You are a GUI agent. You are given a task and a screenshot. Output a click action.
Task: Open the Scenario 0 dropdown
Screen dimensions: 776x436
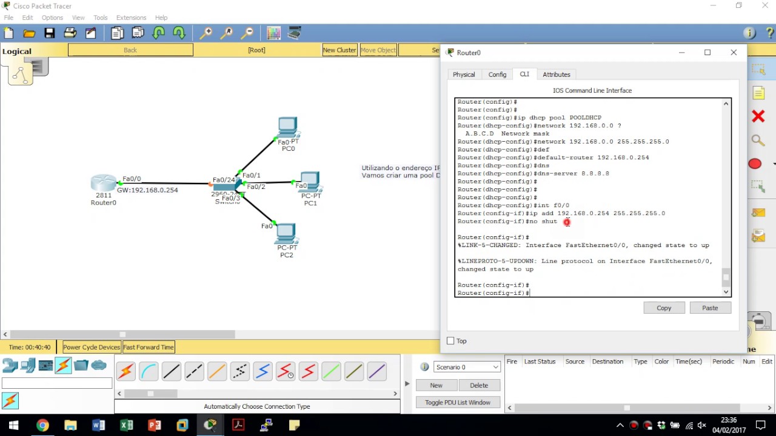[466, 367]
